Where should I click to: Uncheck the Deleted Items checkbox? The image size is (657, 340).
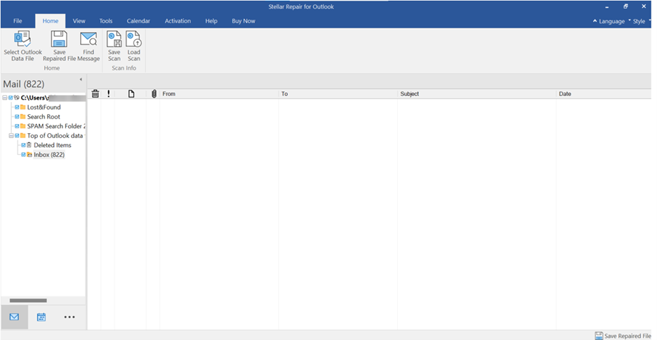24,145
